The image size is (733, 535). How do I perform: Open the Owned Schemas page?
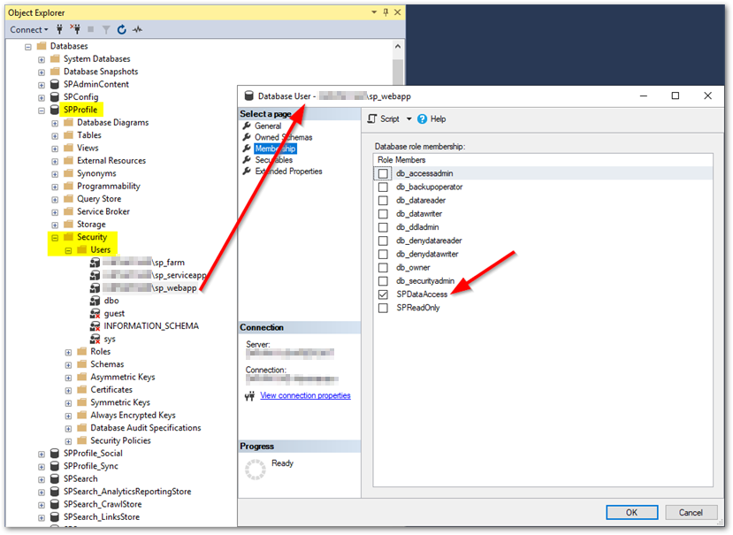283,137
